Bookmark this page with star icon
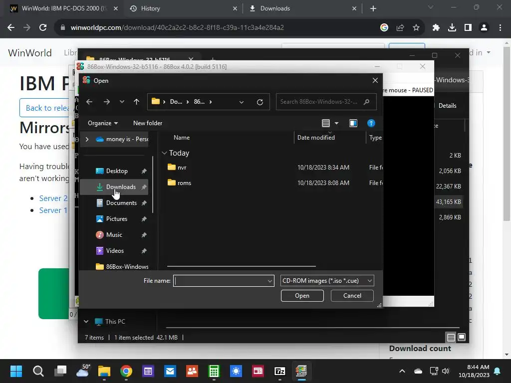The height and width of the screenshot is (383, 511). click(416, 28)
